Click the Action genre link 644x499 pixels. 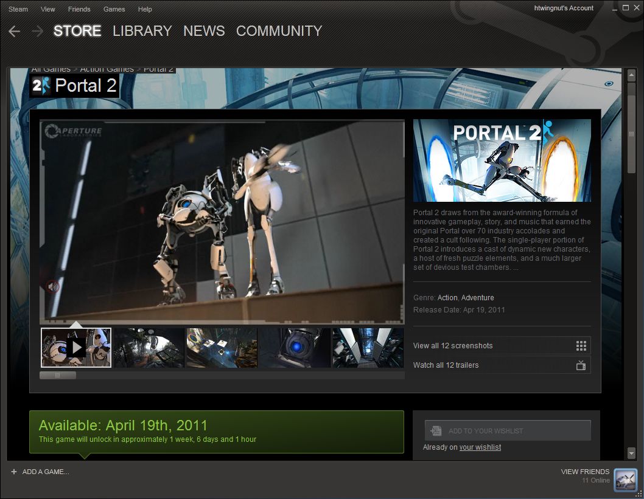coord(447,298)
